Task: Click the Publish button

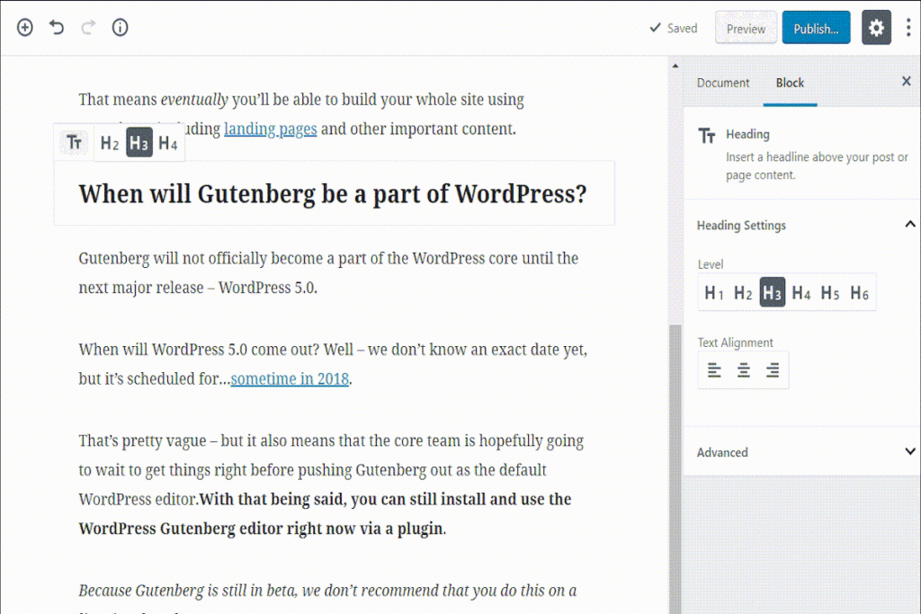Action: [816, 28]
